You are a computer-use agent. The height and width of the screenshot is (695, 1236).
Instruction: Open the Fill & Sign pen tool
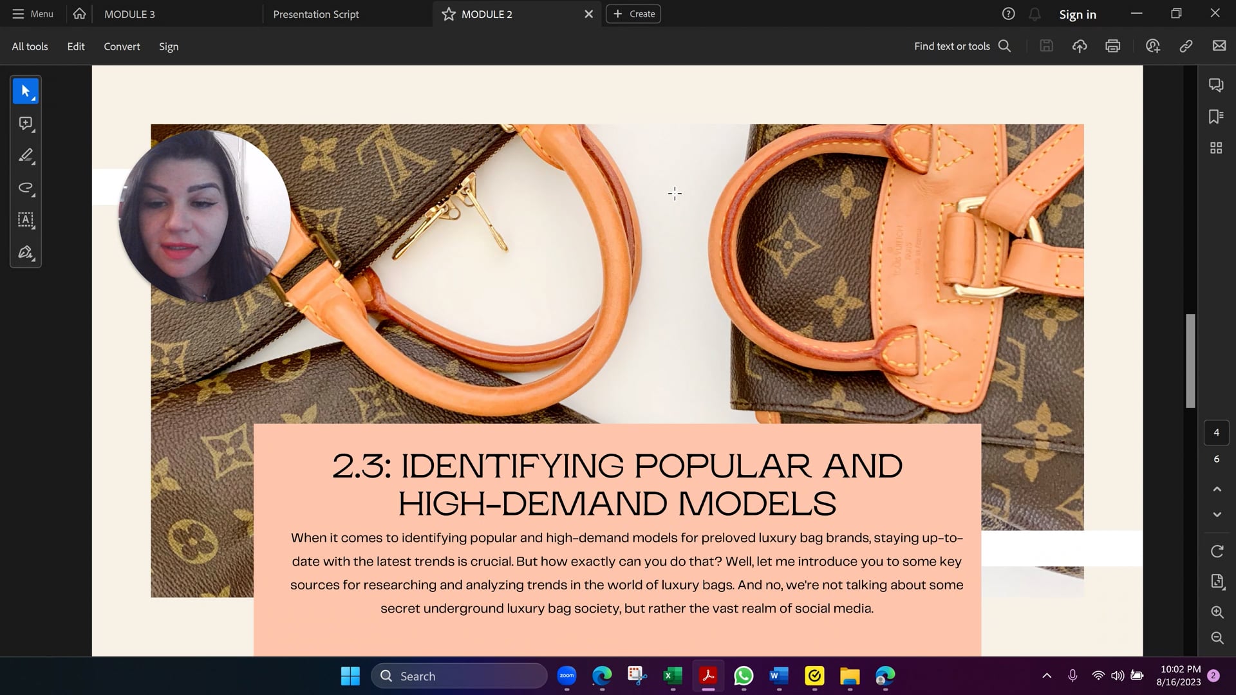tap(26, 252)
